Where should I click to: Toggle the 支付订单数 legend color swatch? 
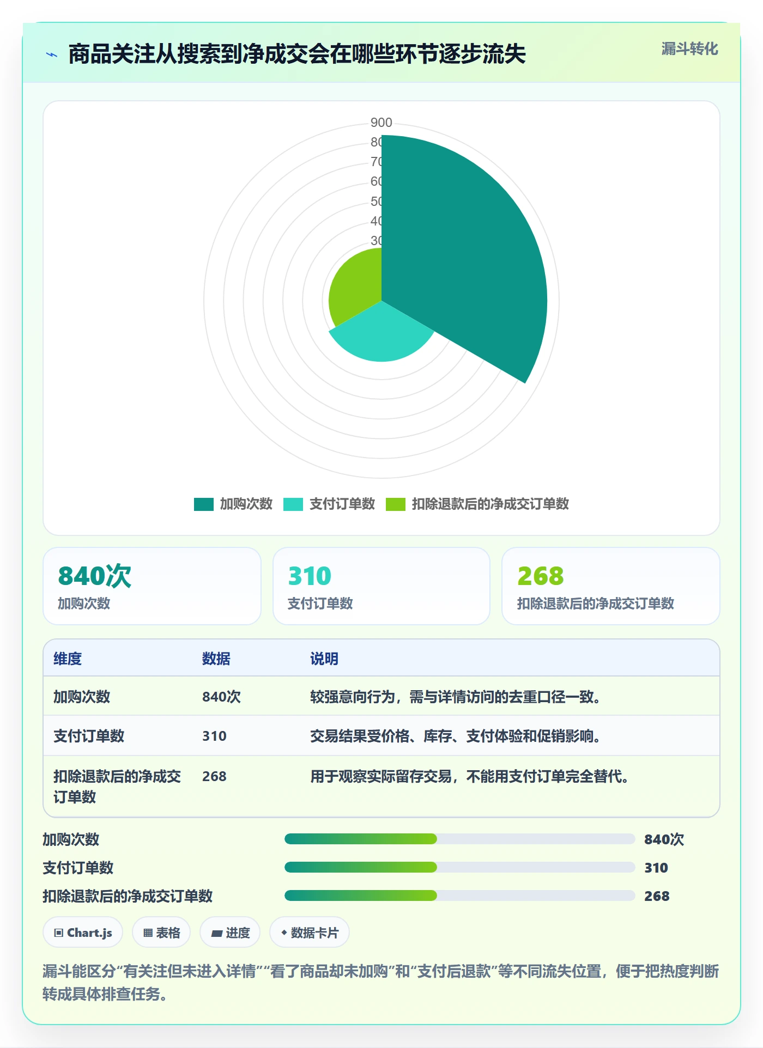(293, 504)
